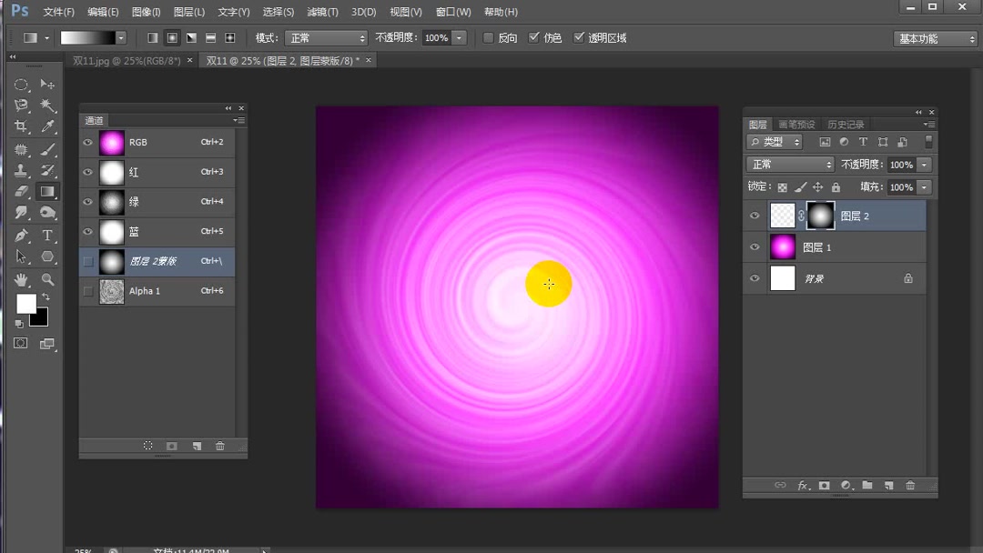This screenshot has width=983, height=553.
Task: Pick the Pen tool
Action: point(21,236)
